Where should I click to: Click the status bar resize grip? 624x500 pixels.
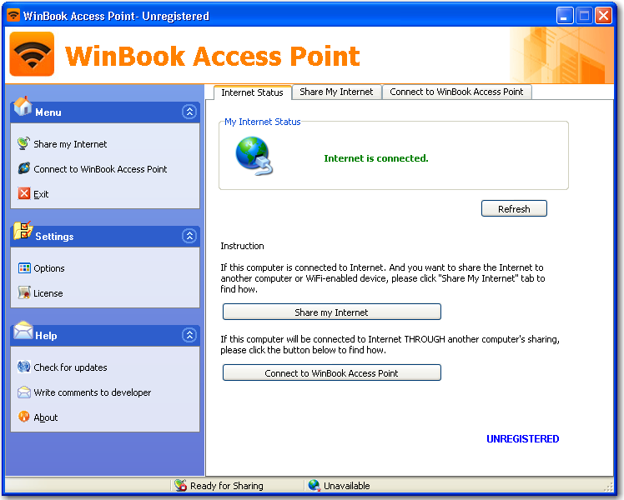tap(608, 487)
